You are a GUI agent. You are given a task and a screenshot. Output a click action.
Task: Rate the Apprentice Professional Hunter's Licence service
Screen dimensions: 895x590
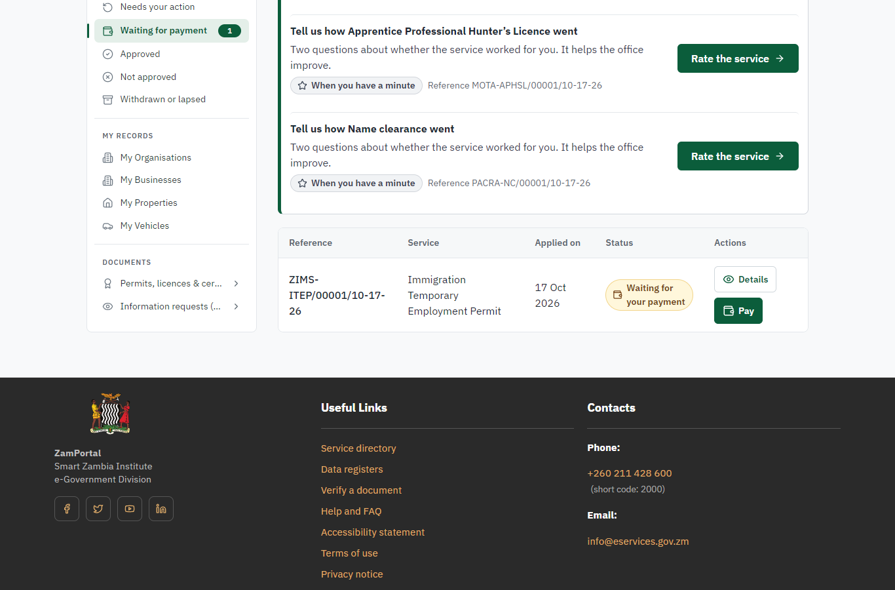tap(738, 58)
